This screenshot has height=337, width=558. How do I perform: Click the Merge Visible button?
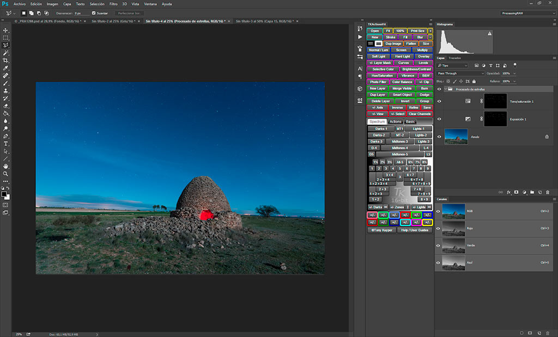(402, 88)
